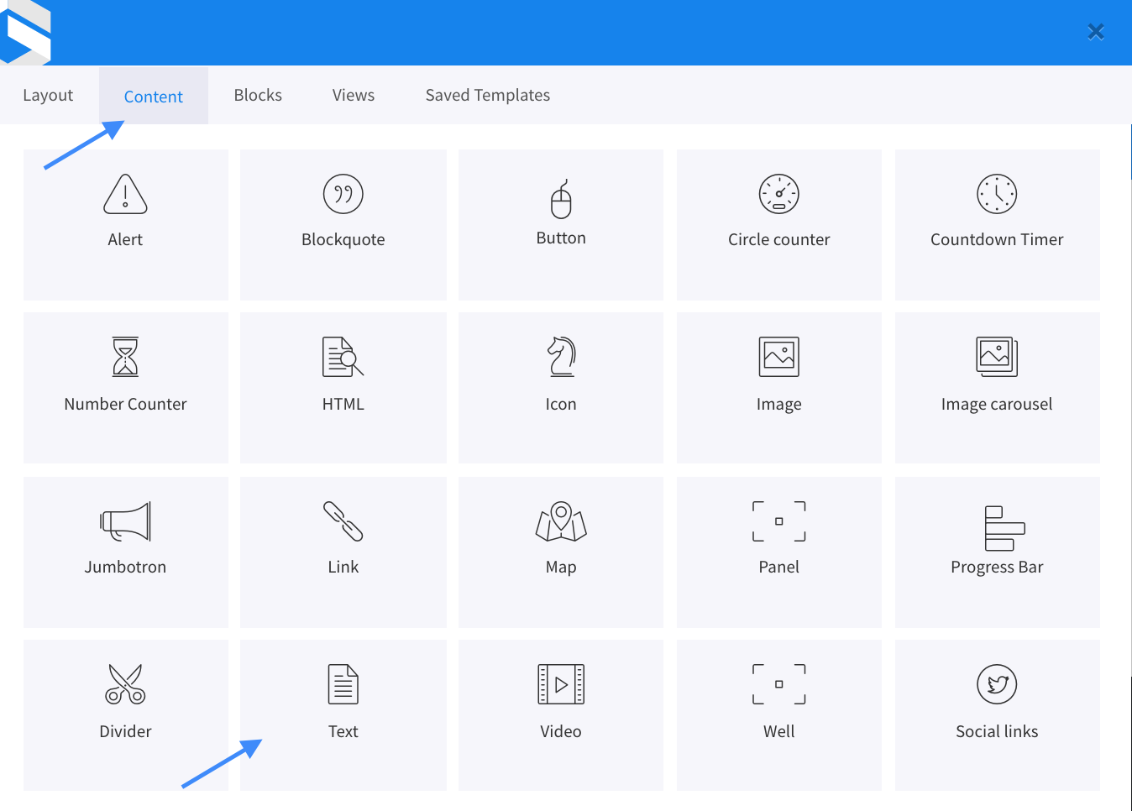Image resolution: width=1132 pixels, height=811 pixels.
Task: Select the Divider scissors icon
Action: 125,684
